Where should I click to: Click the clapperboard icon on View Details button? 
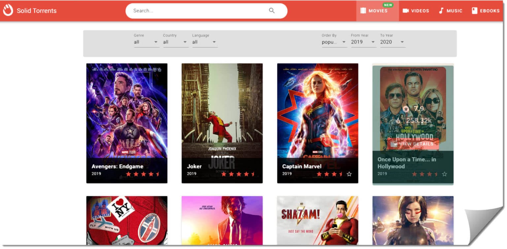[394, 144]
